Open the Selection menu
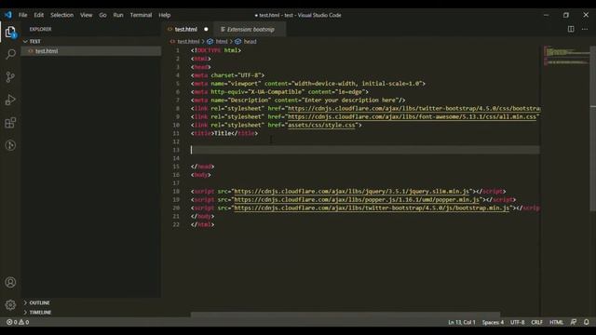596x335 pixels. point(62,15)
